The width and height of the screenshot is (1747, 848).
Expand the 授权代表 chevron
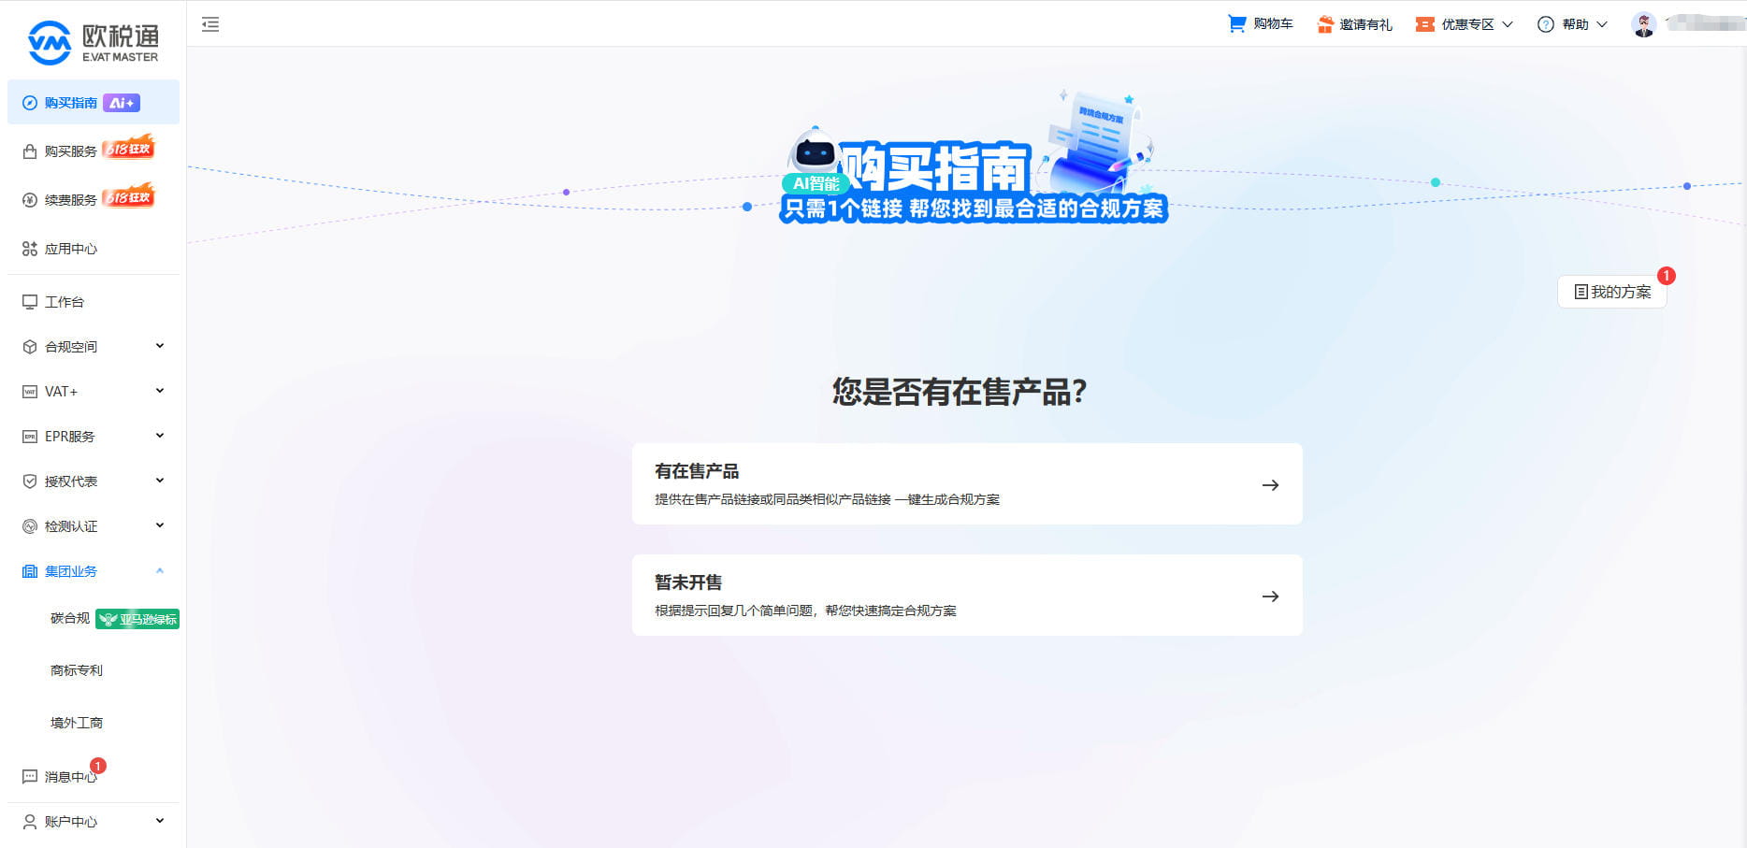[x=160, y=481]
